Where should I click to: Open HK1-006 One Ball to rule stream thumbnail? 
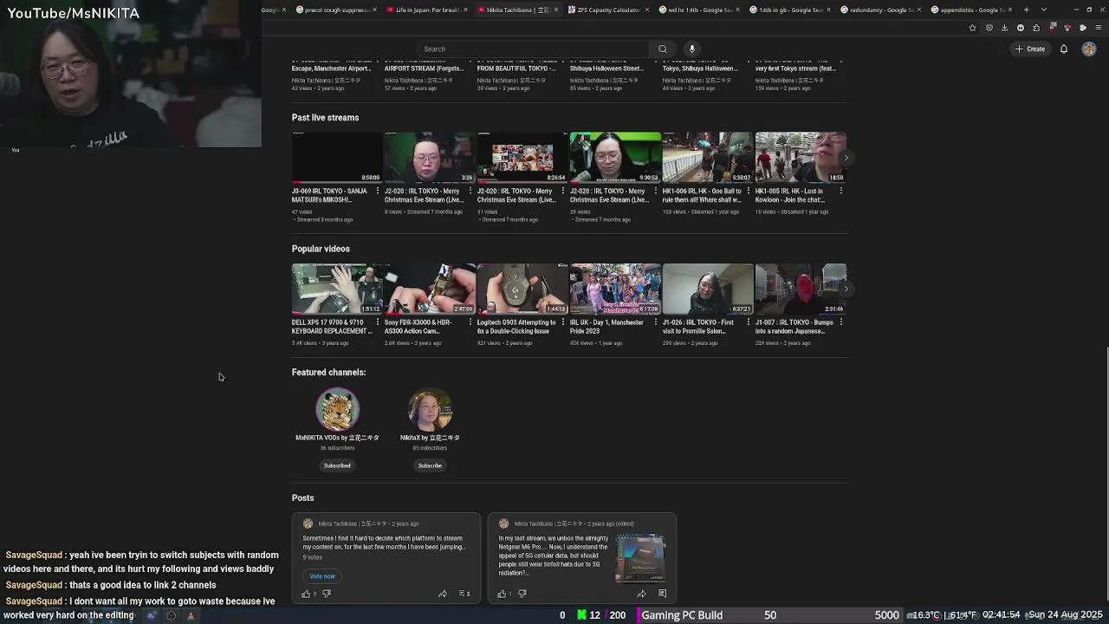708,157
